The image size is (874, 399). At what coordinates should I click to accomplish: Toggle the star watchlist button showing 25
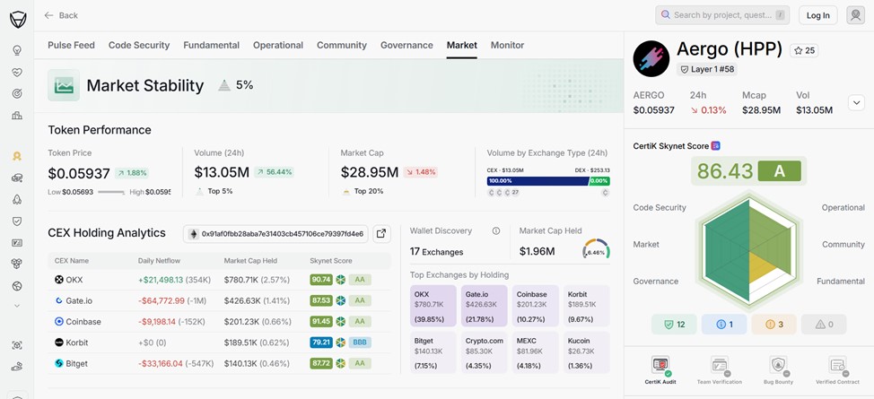click(803, 51)
